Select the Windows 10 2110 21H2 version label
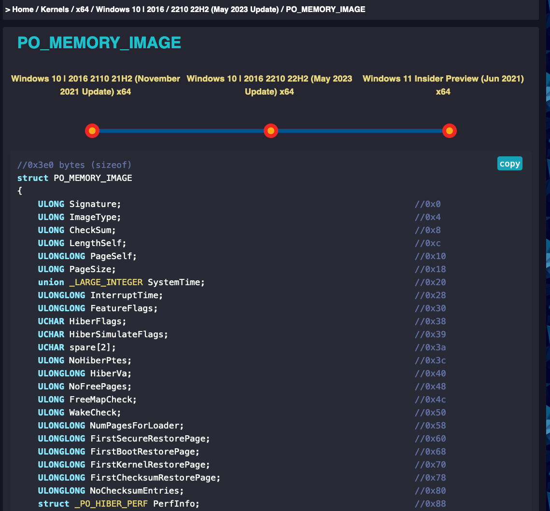This screenshot has width=550, height=511. 96,85
